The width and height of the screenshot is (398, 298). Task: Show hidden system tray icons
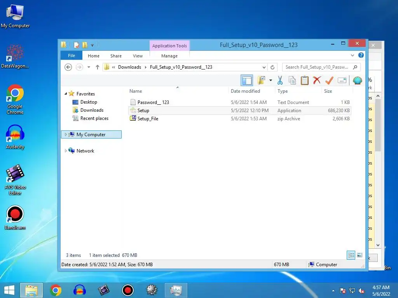(x=333, y=291)
